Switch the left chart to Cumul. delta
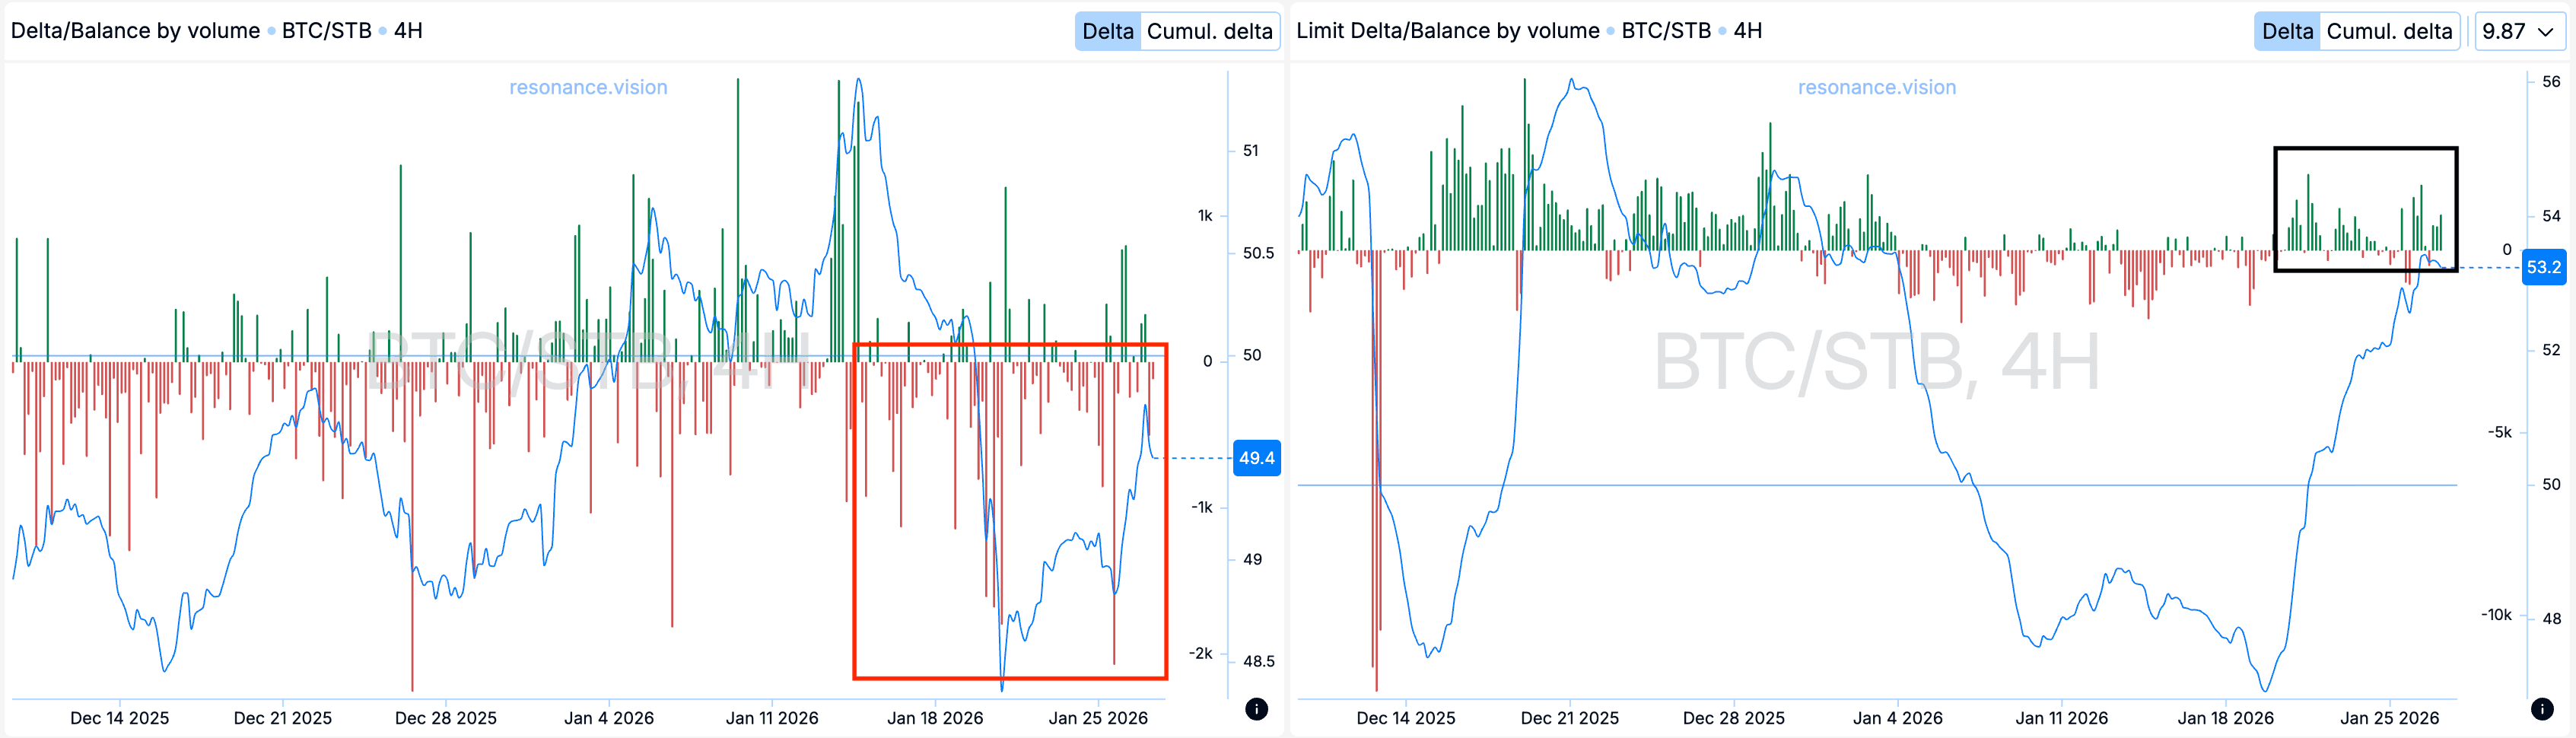The width and height of the screenshot is (2576, 738). point(1209,31)
